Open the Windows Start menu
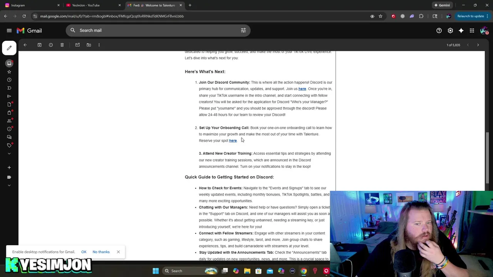The height and width of the screenshot is (277, 493). [x=156, y=271]
